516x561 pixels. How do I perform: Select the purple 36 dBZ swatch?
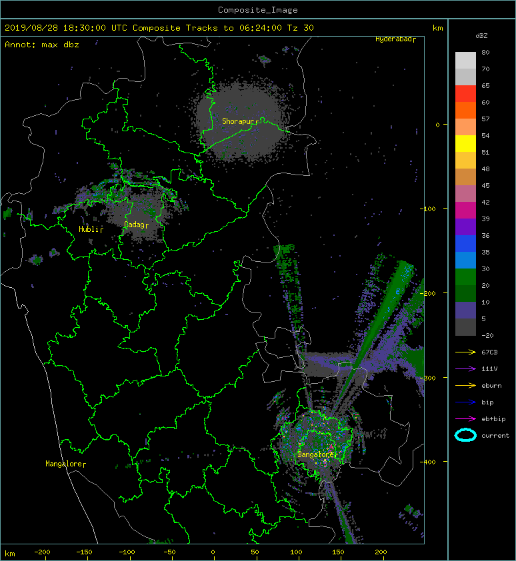[x=465, y=227]
